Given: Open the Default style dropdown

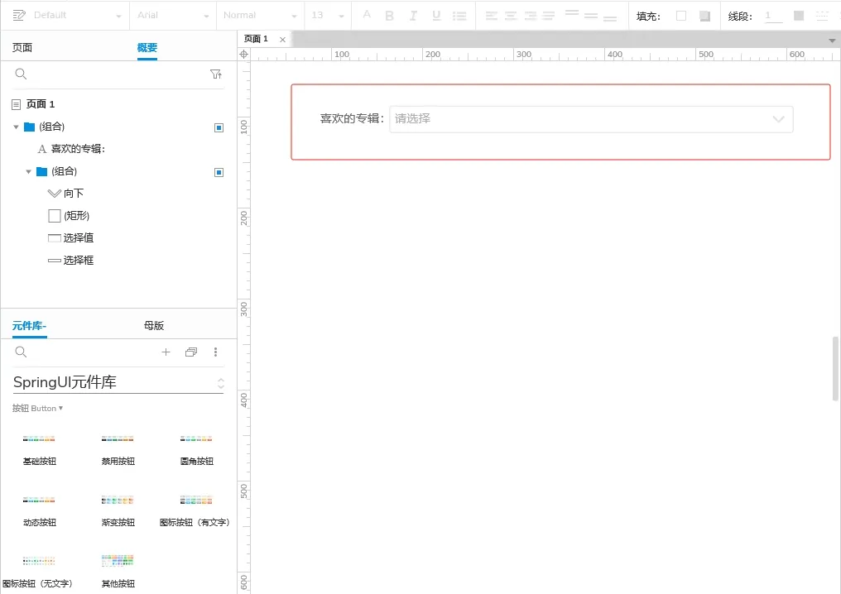Looking at the screenshot, I should [77, 16].
